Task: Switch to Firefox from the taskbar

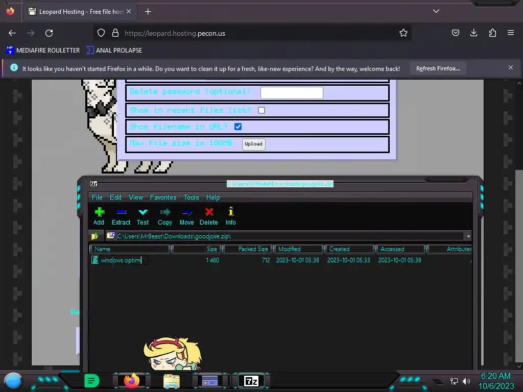Action: (x=132, y=381)
